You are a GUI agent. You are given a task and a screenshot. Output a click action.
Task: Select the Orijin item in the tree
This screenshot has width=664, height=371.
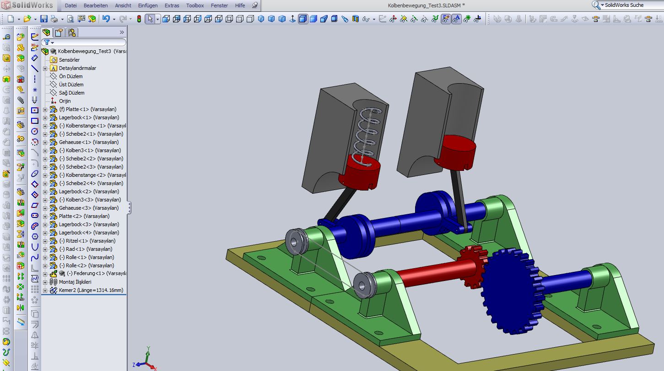click(x=65, y=101)
